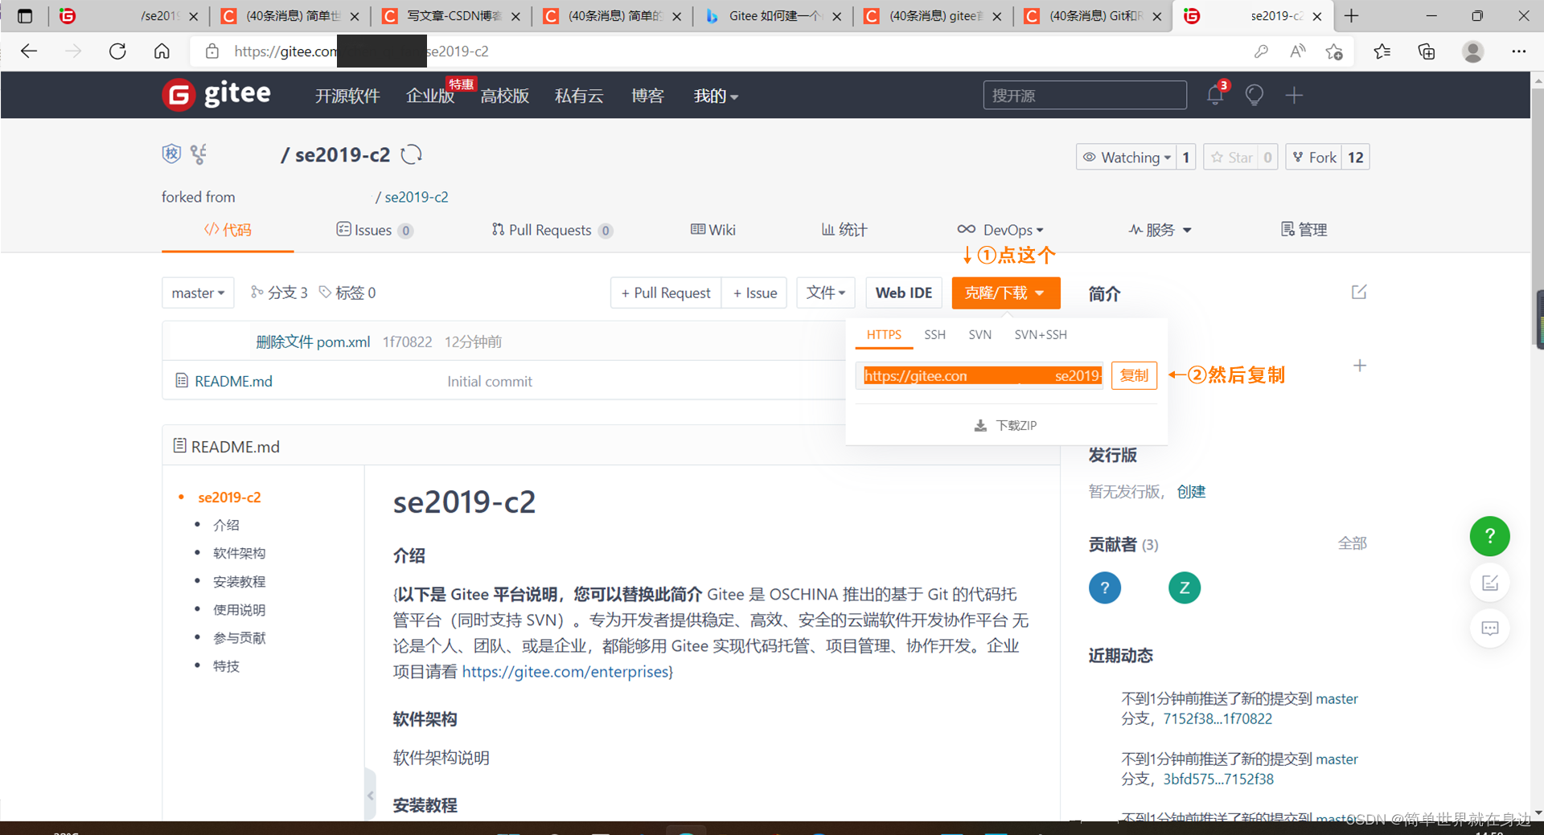The height and width of the screenshot is (835, 1544).
Task: Switch to the SSH tab in clone dialog
Action: (934, 334)
